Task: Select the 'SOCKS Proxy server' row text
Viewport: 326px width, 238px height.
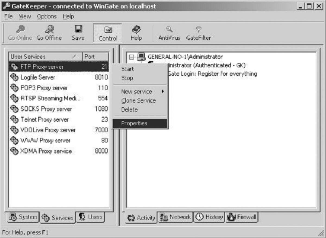Action: [x=46, y=109]
